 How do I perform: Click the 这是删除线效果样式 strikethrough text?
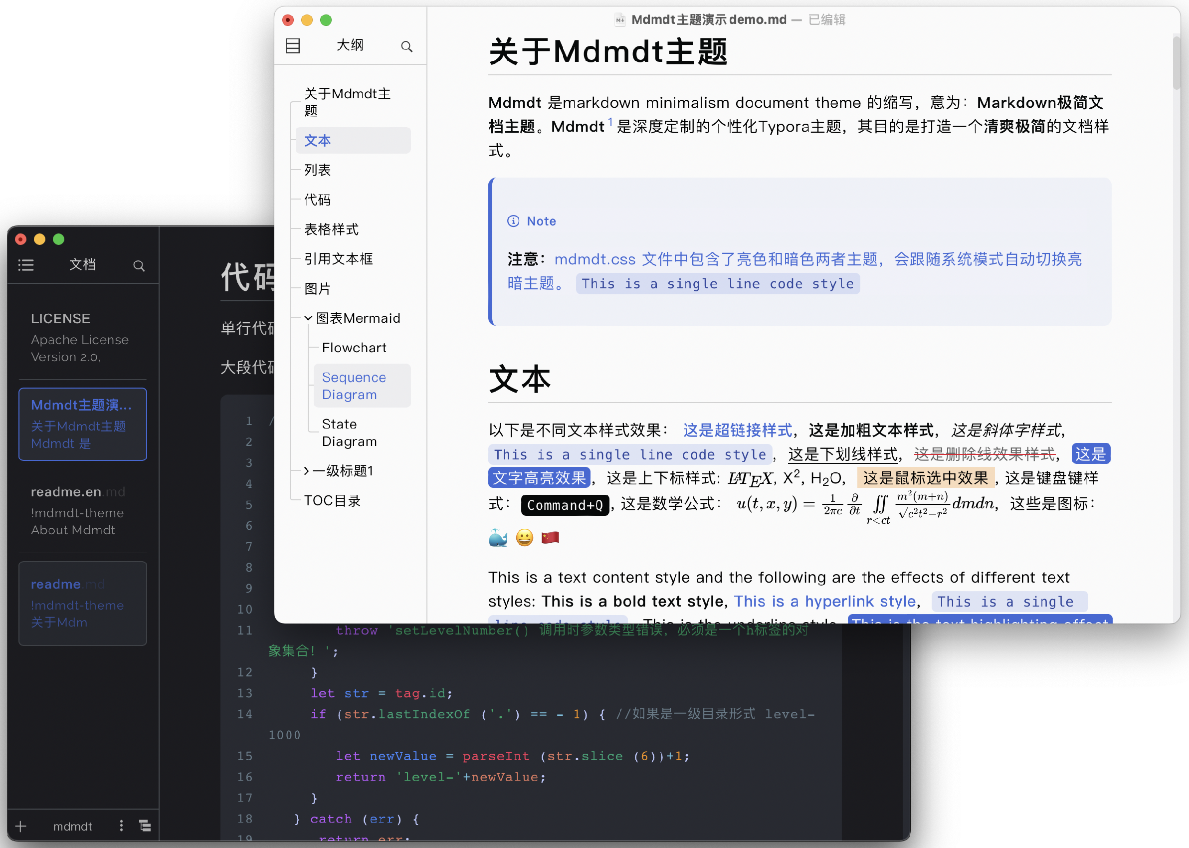coord(985,454)
